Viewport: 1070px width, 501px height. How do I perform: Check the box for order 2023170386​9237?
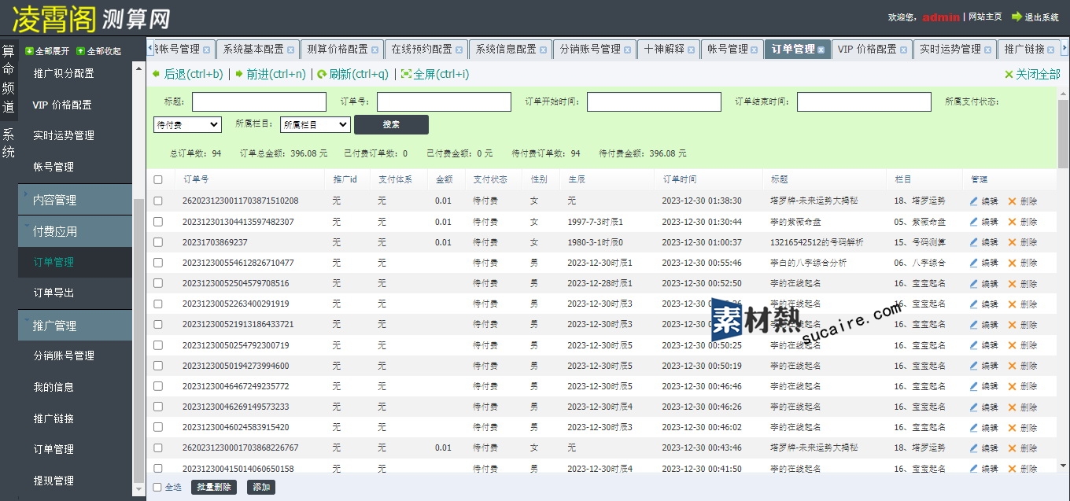coord(158,242)
